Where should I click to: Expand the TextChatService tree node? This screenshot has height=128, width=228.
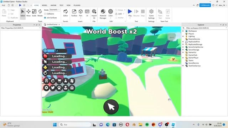point(183,66)
